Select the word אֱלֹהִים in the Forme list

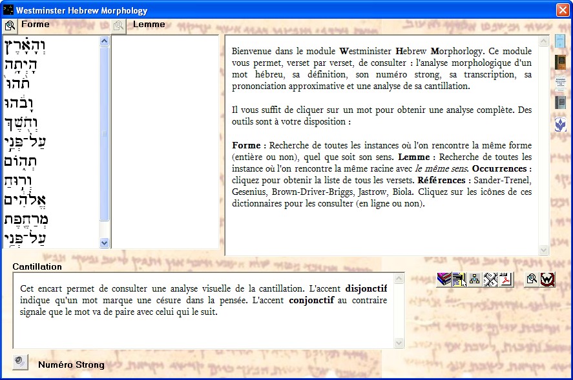(25, 200)
